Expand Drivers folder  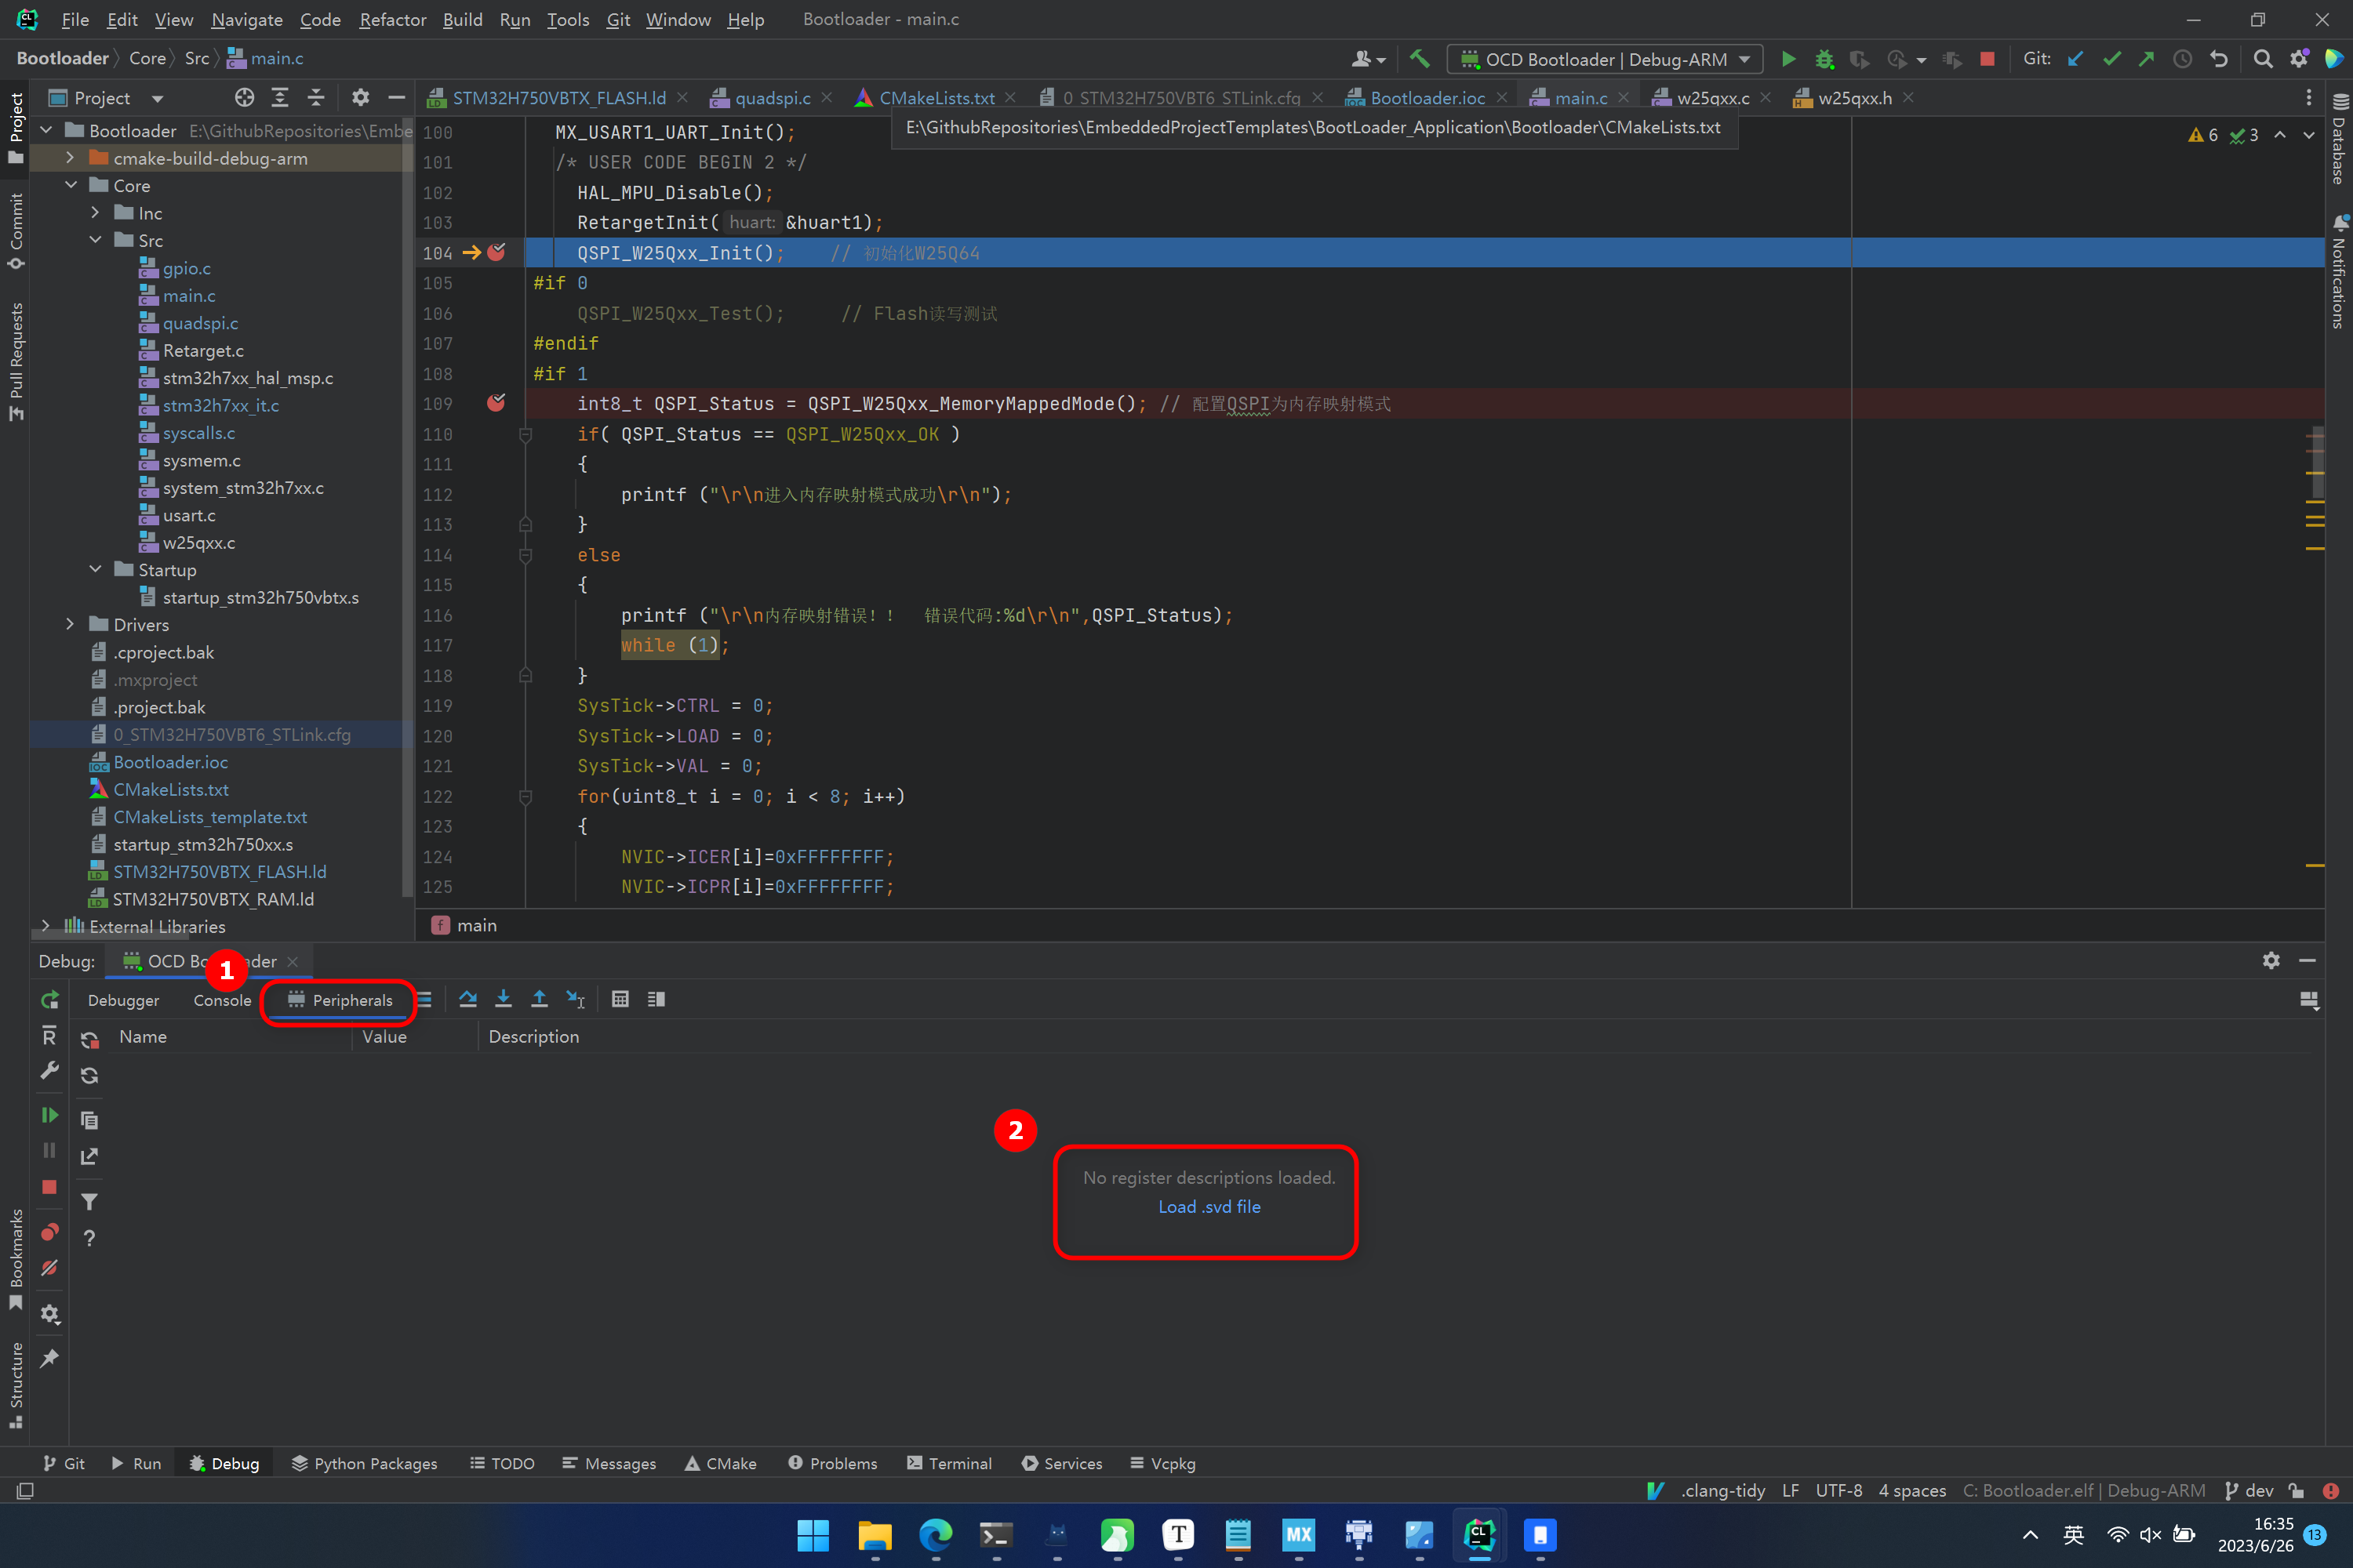(x=70, y=624)
